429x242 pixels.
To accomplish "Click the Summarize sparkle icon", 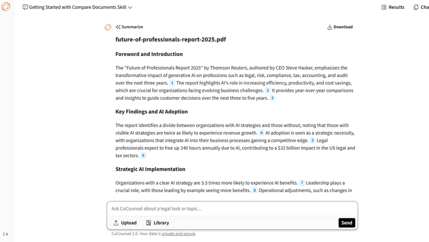I will [118, 27].
